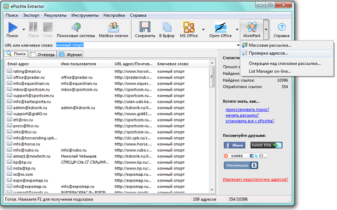The width and height of the screenshot is (337, 210).
Task: Click the Массовая рассылка menu icon
Action: pos(244,45)
